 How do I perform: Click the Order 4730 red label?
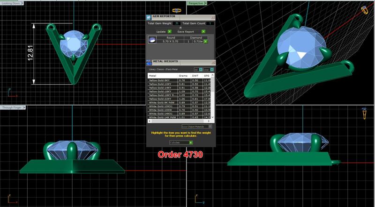point(180,155)
